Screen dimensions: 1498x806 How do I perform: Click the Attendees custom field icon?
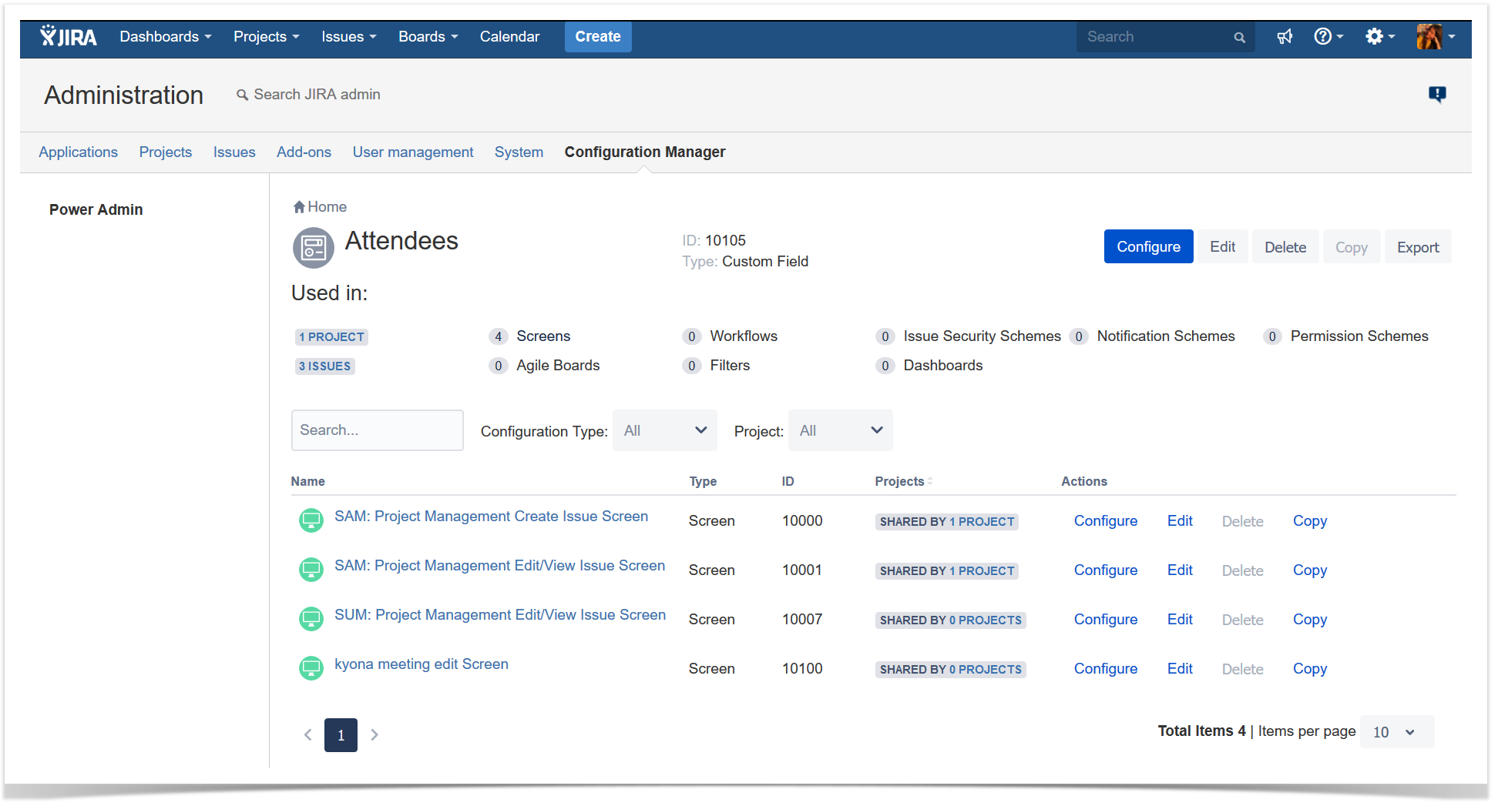coord(314,248)
